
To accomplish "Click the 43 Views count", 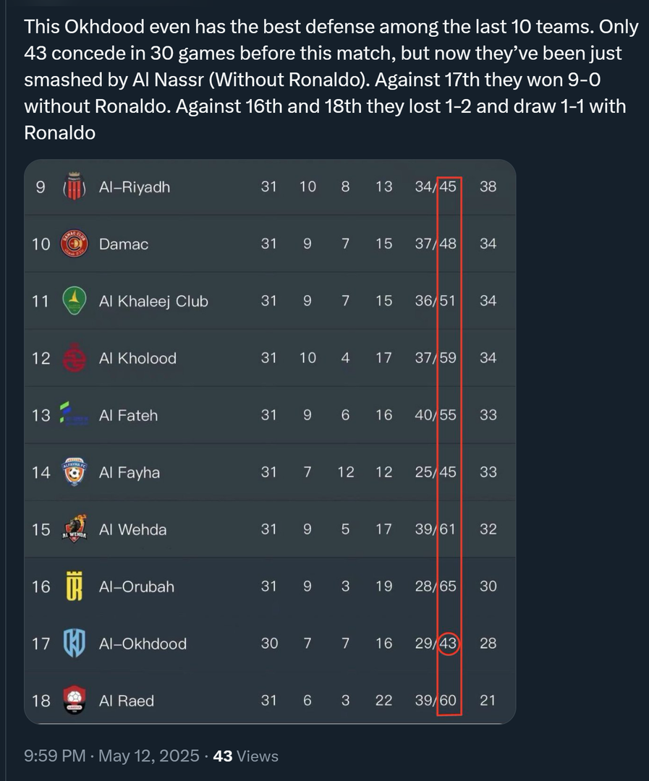I will pos(246,756).
